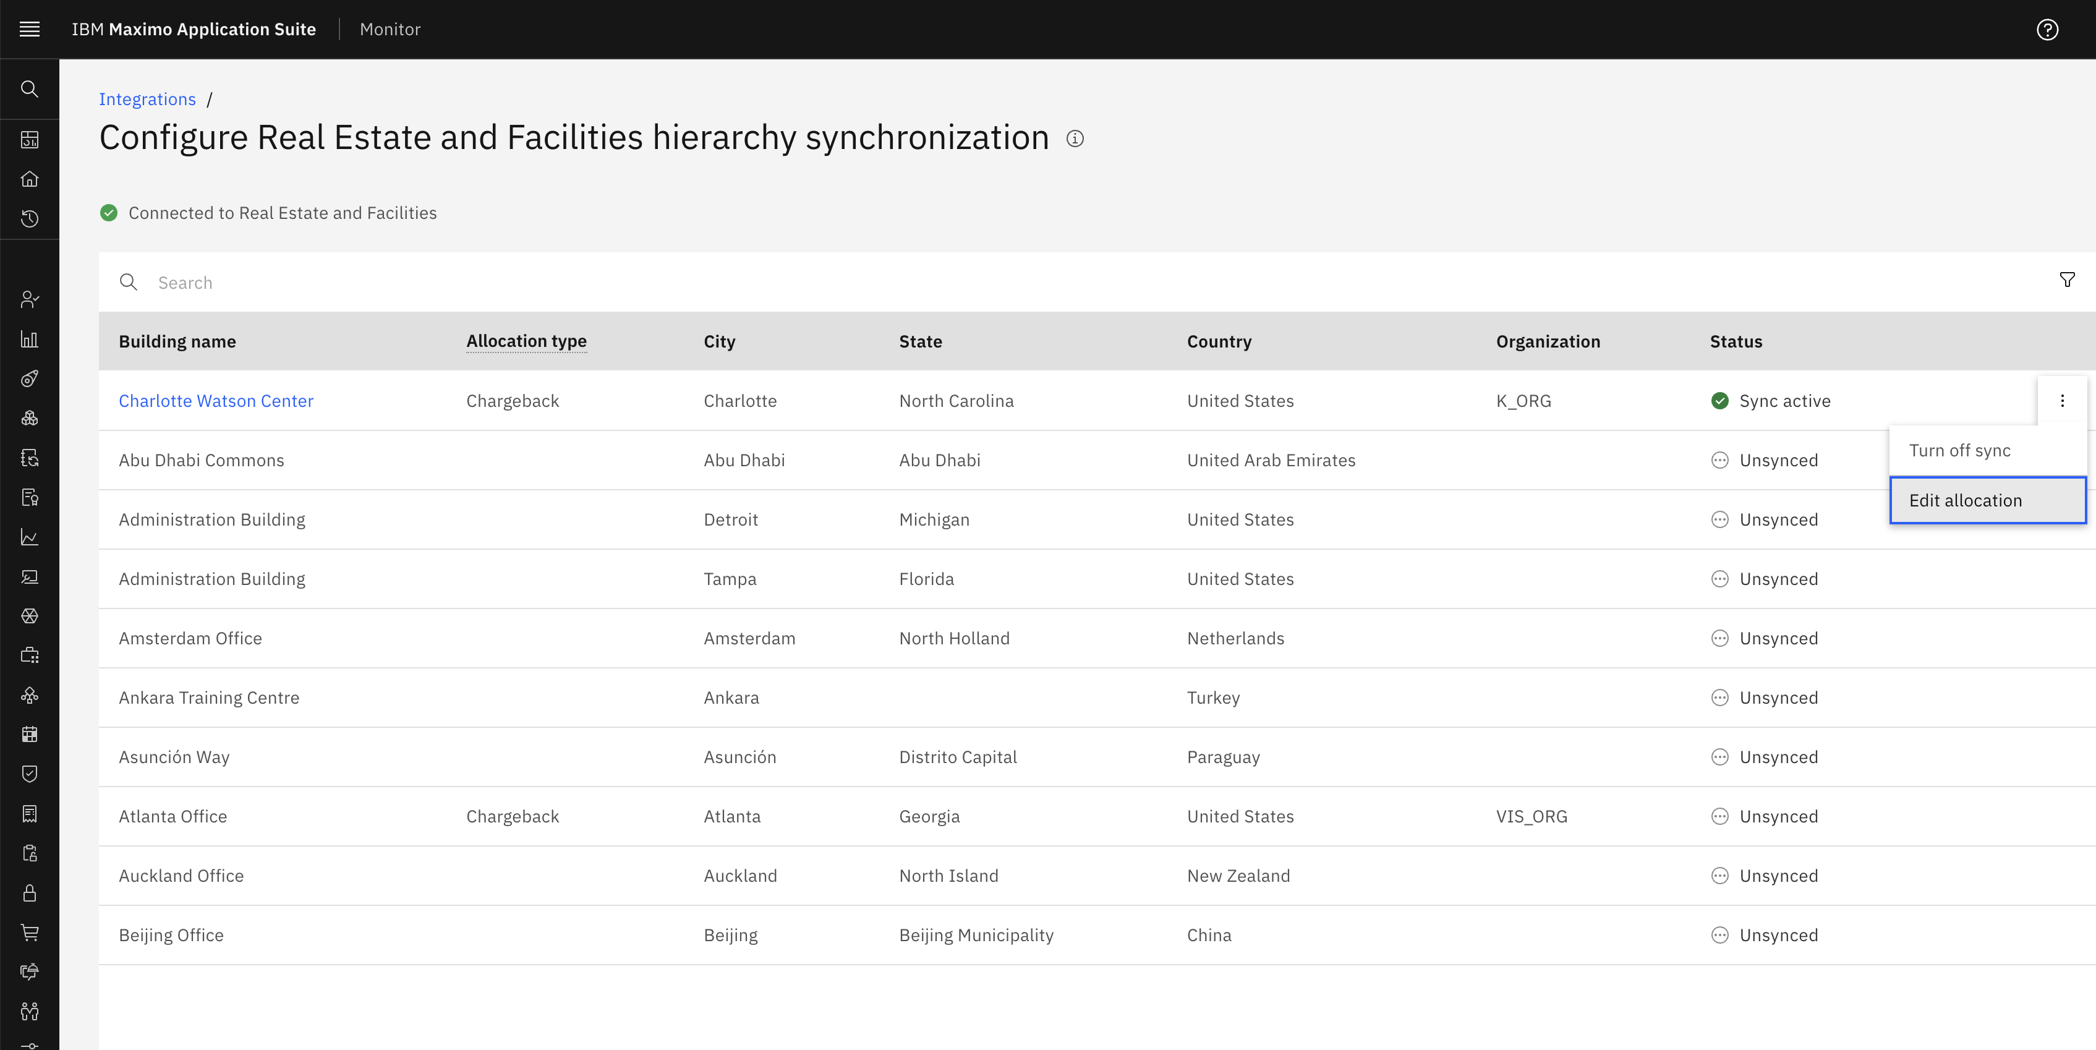Open the notebook sync sidebar icon

click(29, 458)
